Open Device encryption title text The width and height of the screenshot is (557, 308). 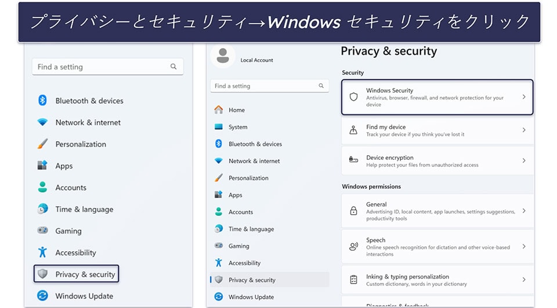point(390,157)
